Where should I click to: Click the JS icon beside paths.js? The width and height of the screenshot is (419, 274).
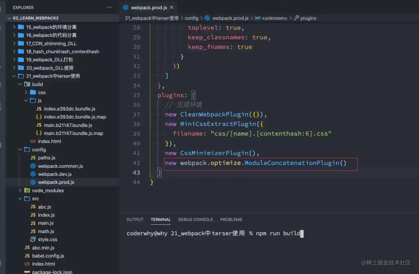[33, 158]
